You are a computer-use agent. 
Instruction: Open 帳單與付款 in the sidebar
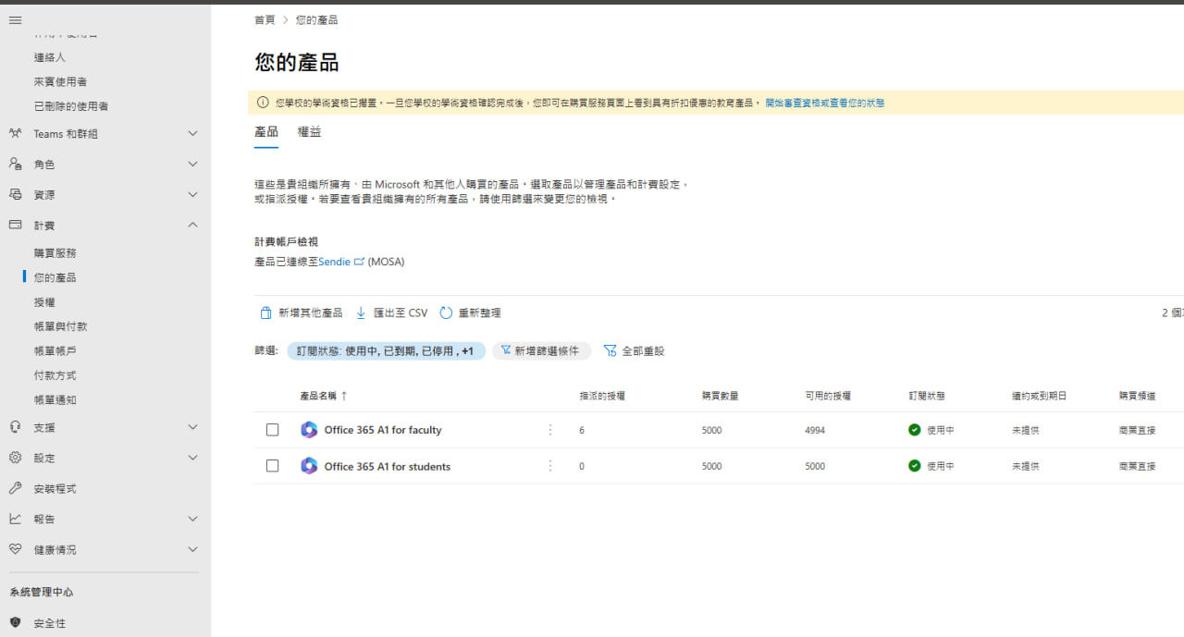click(61, 326)
